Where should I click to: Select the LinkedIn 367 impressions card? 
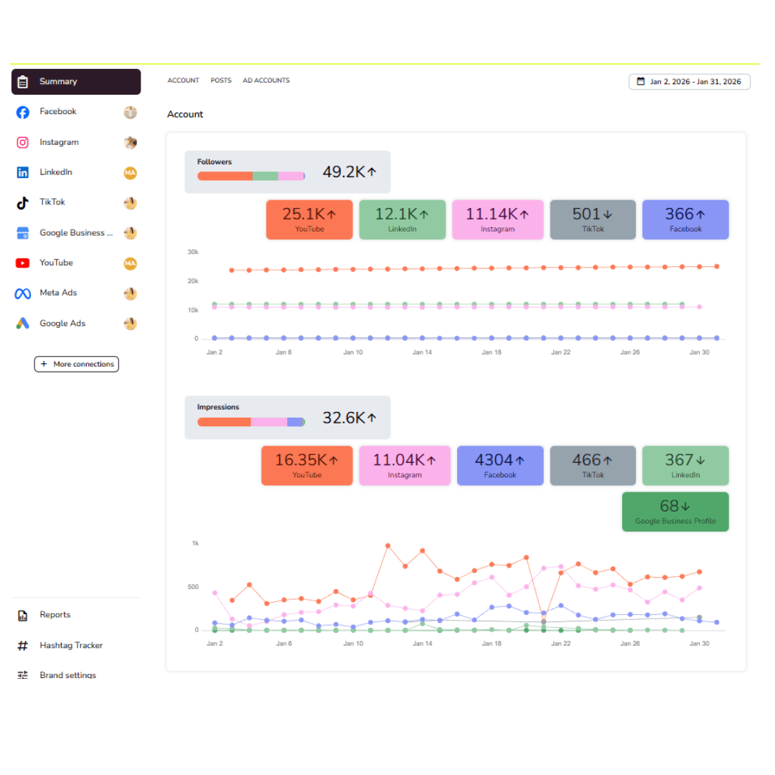(x=685, y=466)
